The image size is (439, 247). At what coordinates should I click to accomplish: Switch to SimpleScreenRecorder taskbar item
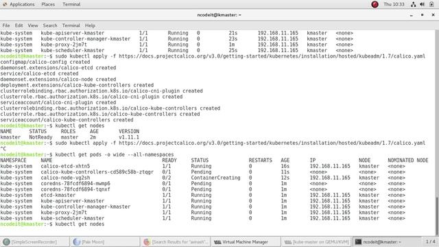click(35, 242)
